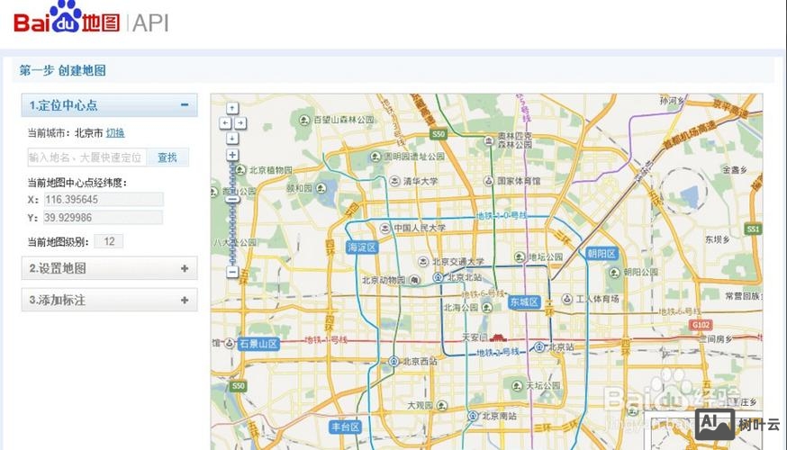Screen dimensions: 787x450
Task: Focus the place name search field
Action: [x=86, y=157]
